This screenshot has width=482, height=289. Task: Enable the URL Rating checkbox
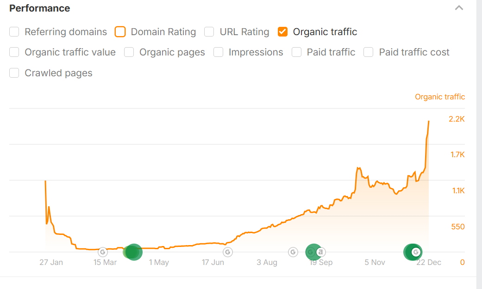[209, 31]
